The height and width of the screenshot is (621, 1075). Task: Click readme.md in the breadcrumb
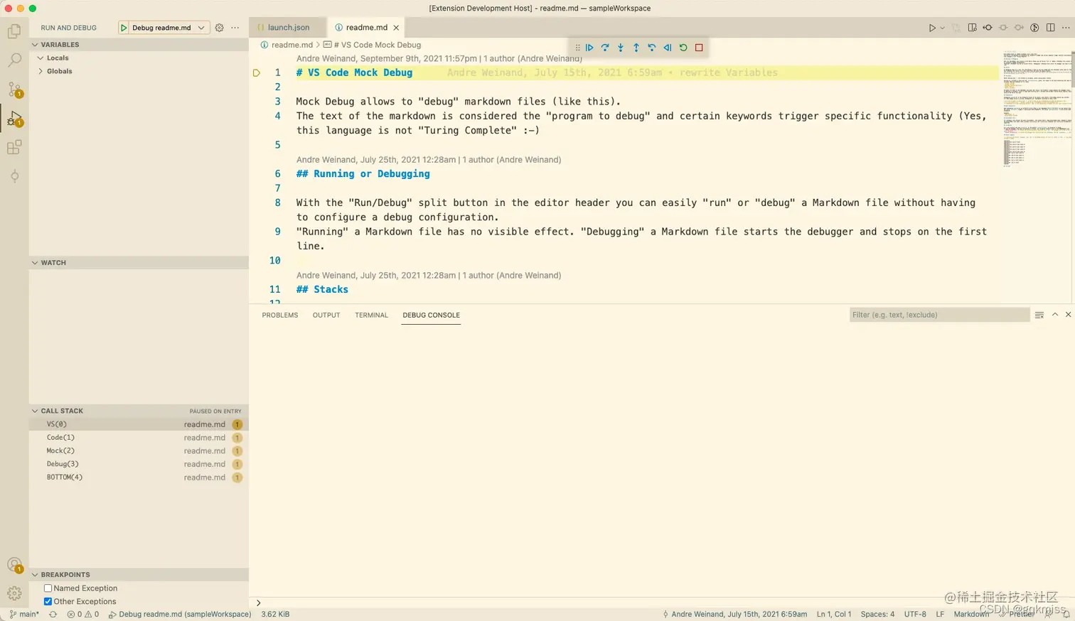[292, 45]
